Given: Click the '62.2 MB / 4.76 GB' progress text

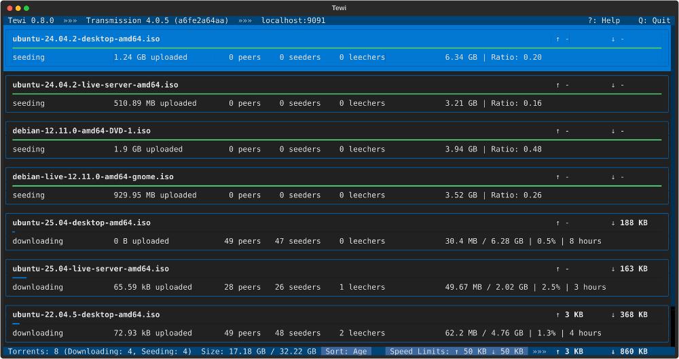Looking at the screenshot, I should pyautogui.click(x=484, y=333).
